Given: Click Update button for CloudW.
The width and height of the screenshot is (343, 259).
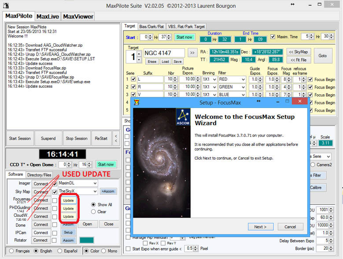Looking at the screenshot, I should point(69,216).
